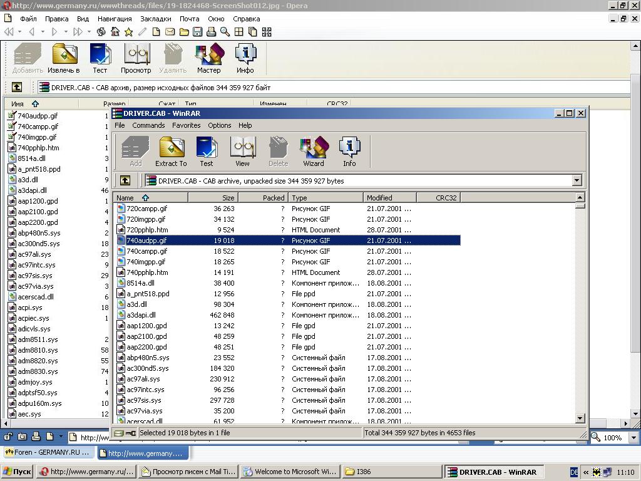Open Opera's Навигация menu
Viewport: 641px width, 481px height.
click(x=115, y=19)
